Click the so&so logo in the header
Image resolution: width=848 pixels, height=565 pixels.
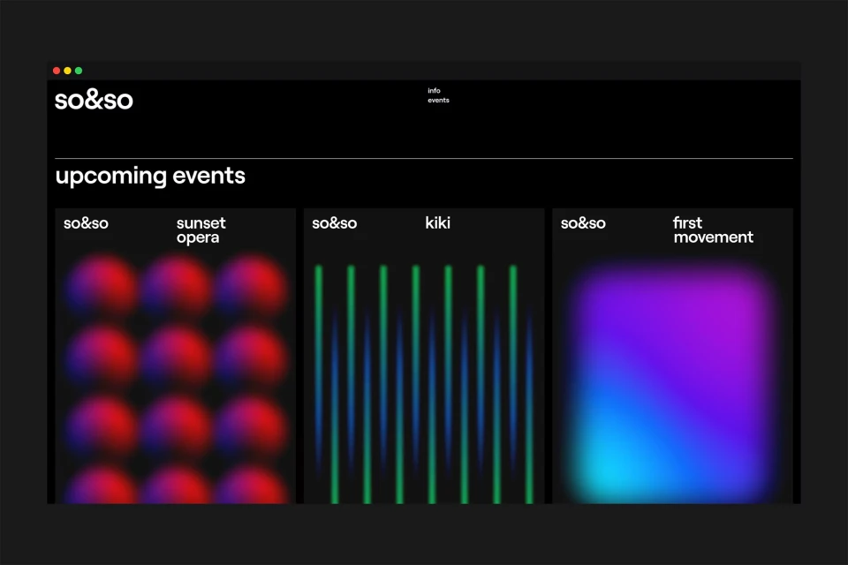[x=94, y=100]
